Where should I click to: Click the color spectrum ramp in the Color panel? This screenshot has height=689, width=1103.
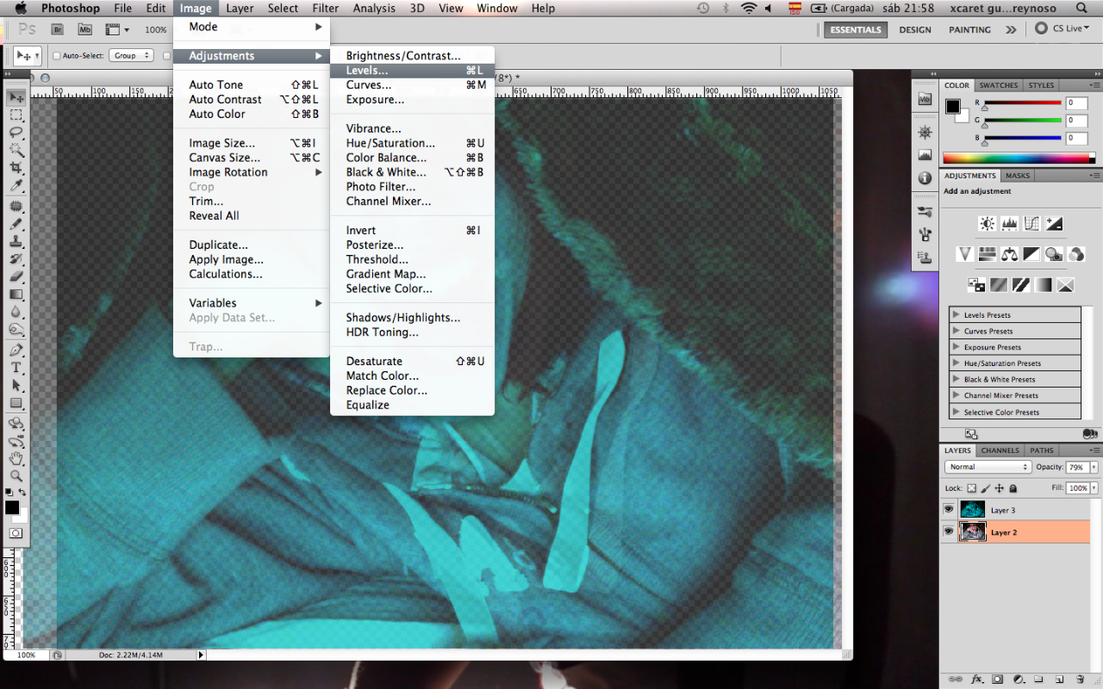[1017, 158]
